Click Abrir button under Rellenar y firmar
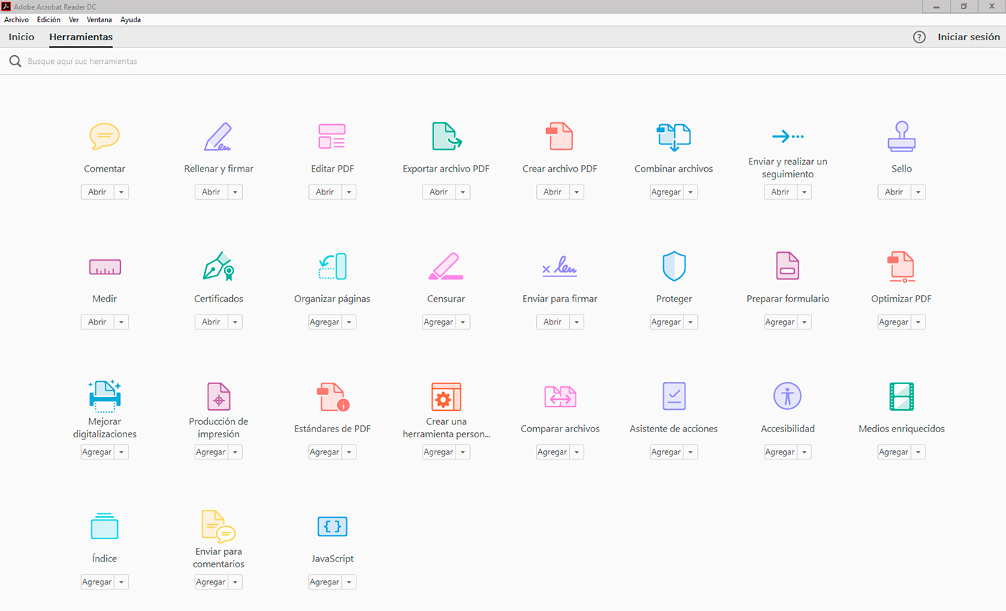 [x=211, y=192]
